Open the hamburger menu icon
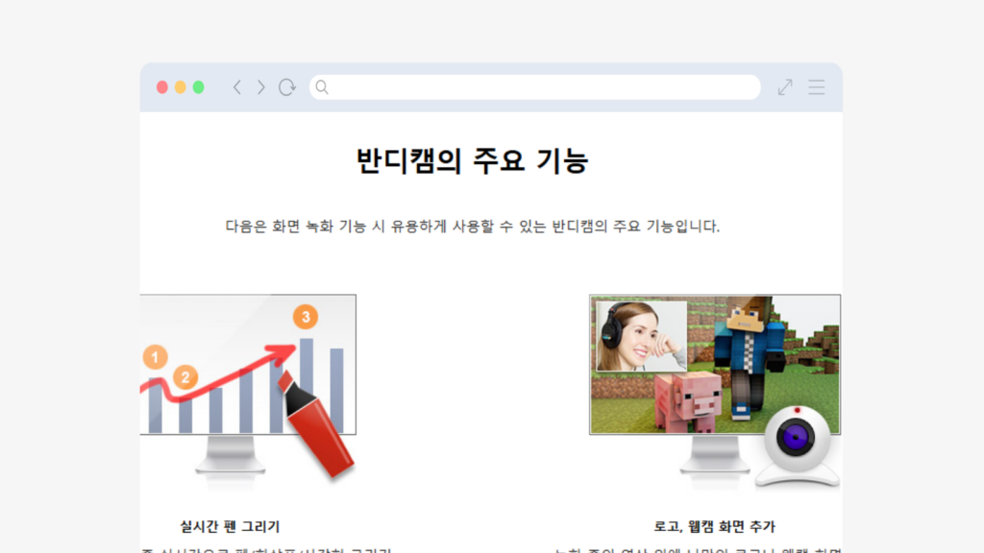The image size is (984, 553). click(x=816, y=86)
